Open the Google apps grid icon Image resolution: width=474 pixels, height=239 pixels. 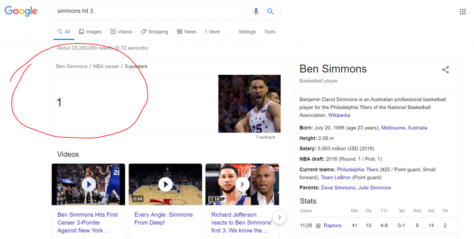pos(463,12)
